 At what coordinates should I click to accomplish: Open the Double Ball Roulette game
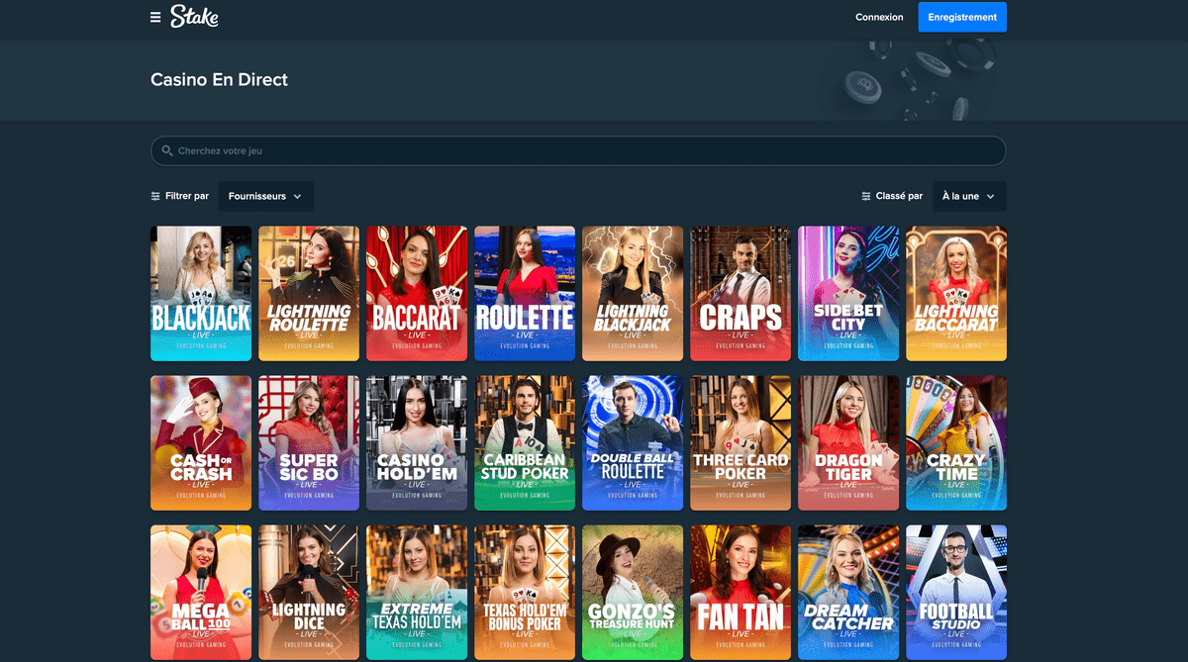pyautogui.click(x=633, y=443)
